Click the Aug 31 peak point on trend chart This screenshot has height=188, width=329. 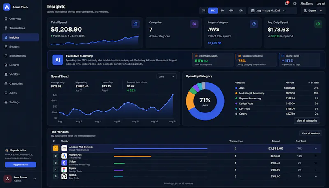click(173, 95)
